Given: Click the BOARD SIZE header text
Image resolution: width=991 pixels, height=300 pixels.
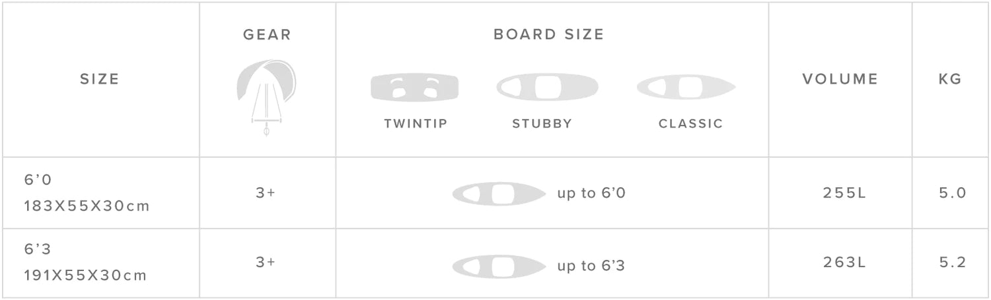Looking at the screenshot, I should [x=549, y=35].
